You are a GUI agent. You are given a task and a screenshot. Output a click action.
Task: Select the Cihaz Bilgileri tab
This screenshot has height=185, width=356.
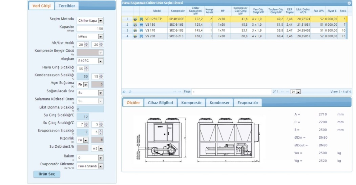161,103
